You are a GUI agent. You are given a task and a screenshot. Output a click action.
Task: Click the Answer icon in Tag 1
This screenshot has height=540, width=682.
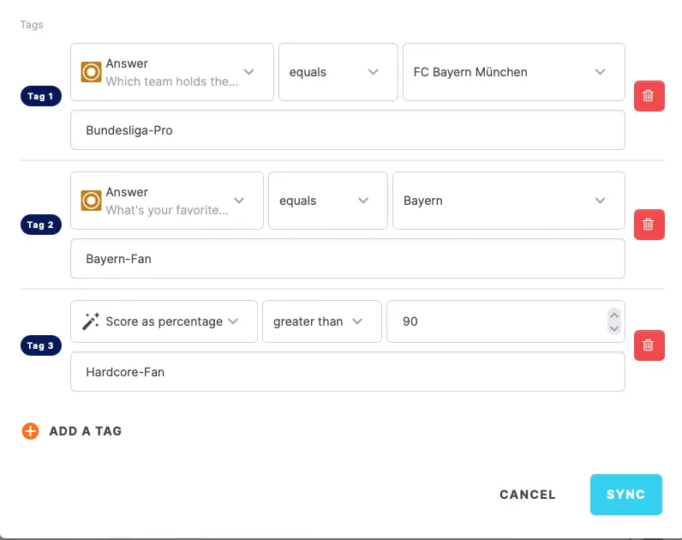91,72
